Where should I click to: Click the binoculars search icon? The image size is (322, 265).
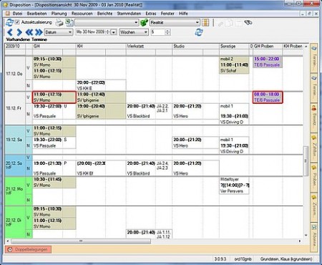pyautogui.click(x=248, y=22)
